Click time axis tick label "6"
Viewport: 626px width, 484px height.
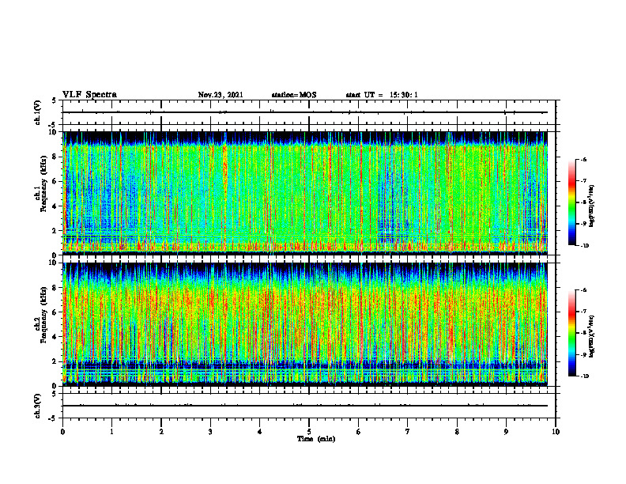(x=359, y=432)
